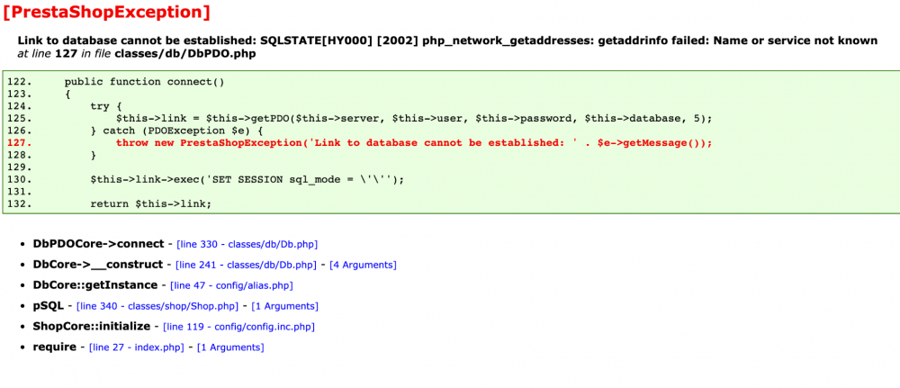The image size is (900, 388).
Task: Click the require trace entry
Action: (55, 347)
